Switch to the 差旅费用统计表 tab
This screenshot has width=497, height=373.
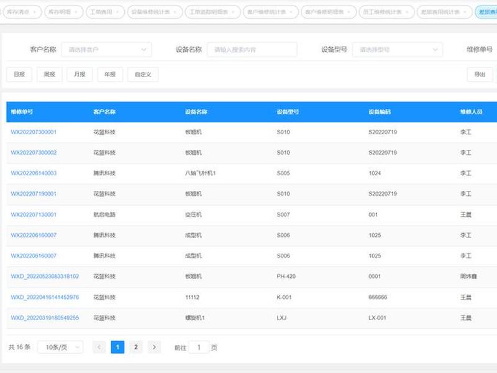[445, 12]
